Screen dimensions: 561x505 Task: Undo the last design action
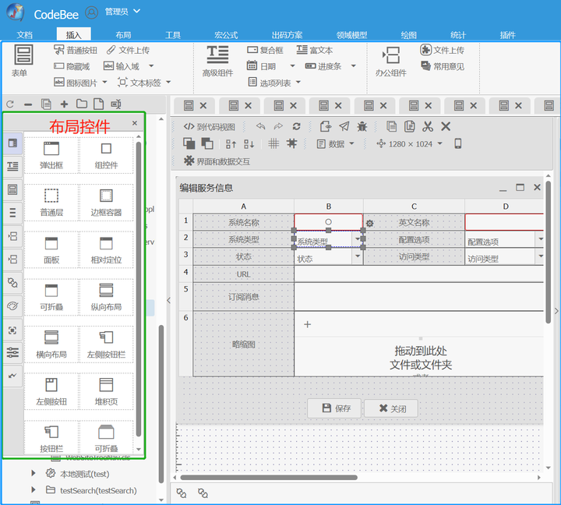tap(261, 126)
